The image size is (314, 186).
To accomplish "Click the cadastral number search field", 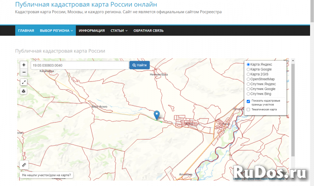I will point(80,65).
